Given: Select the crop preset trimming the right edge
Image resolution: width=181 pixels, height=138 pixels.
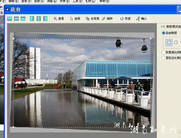Looking at the screenshot, I should click(x=32, y=18).
